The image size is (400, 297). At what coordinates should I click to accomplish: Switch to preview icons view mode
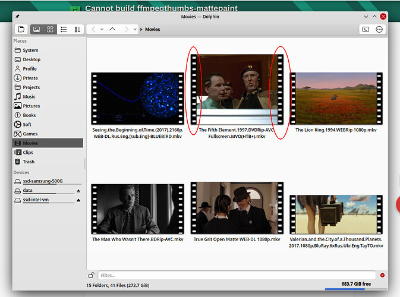point(37,29)
